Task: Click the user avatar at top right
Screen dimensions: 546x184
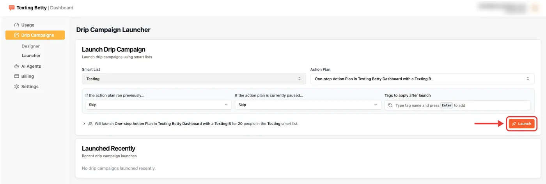Action: point(535,8)
